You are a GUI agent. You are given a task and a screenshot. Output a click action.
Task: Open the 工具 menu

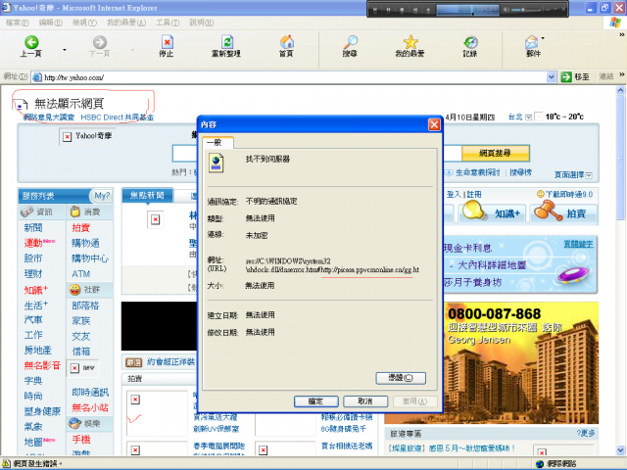tap(168, 23)
